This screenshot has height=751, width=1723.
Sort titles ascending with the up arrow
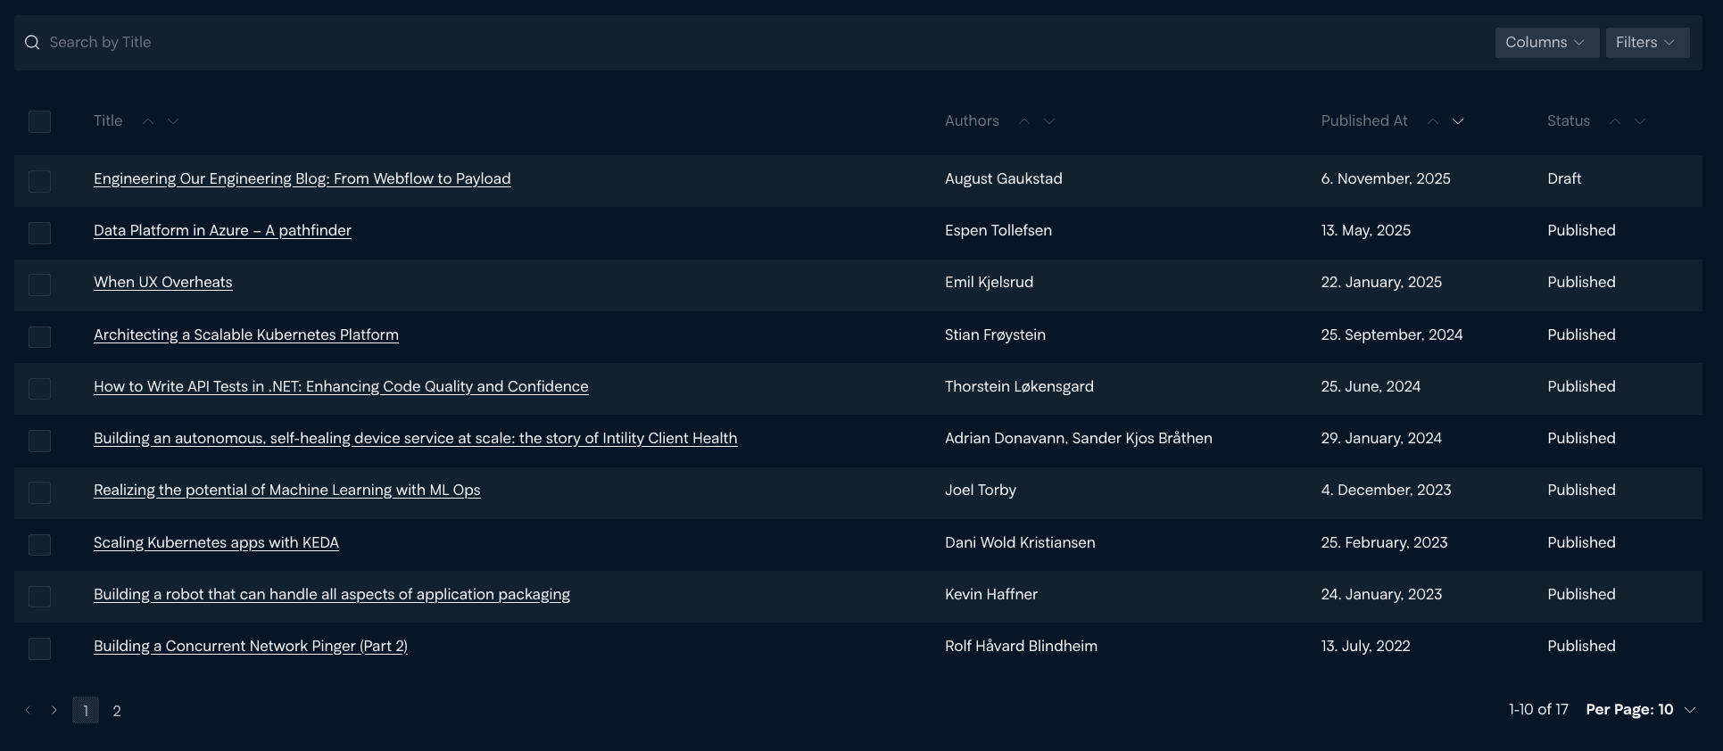tap(148, 122)
